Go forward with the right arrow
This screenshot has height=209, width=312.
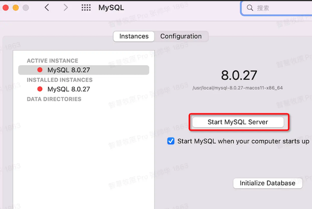[66, 8]
